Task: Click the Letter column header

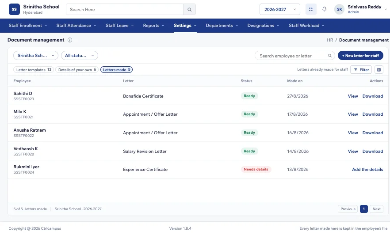Action: (x=128, y=81)
